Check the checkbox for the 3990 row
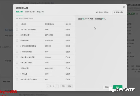 click(x=17, y=63)
